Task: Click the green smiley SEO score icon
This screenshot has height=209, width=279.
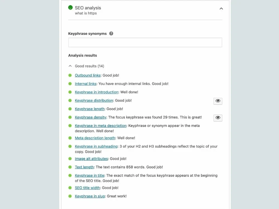Action: (70, 8)
